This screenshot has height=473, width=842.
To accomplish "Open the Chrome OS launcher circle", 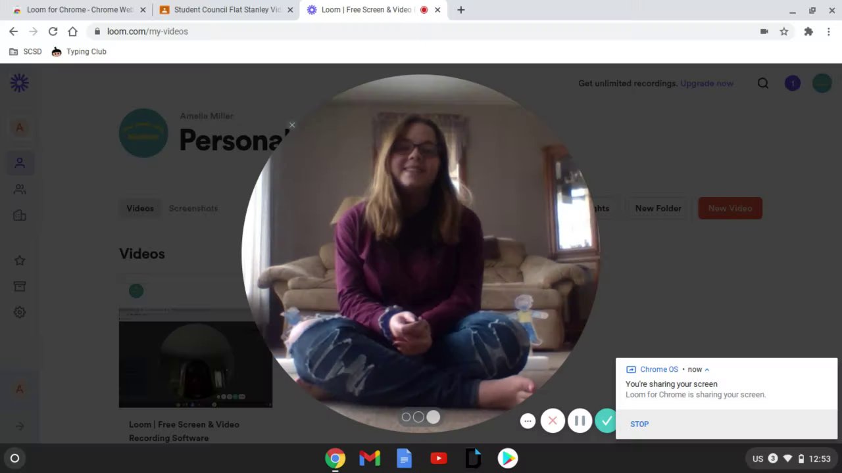I will [14, 459].
